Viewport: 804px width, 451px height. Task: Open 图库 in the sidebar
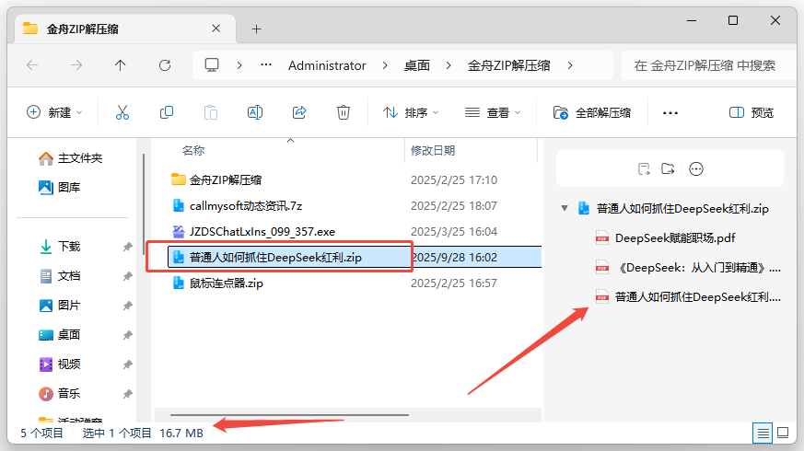click(x=60, y=188)
